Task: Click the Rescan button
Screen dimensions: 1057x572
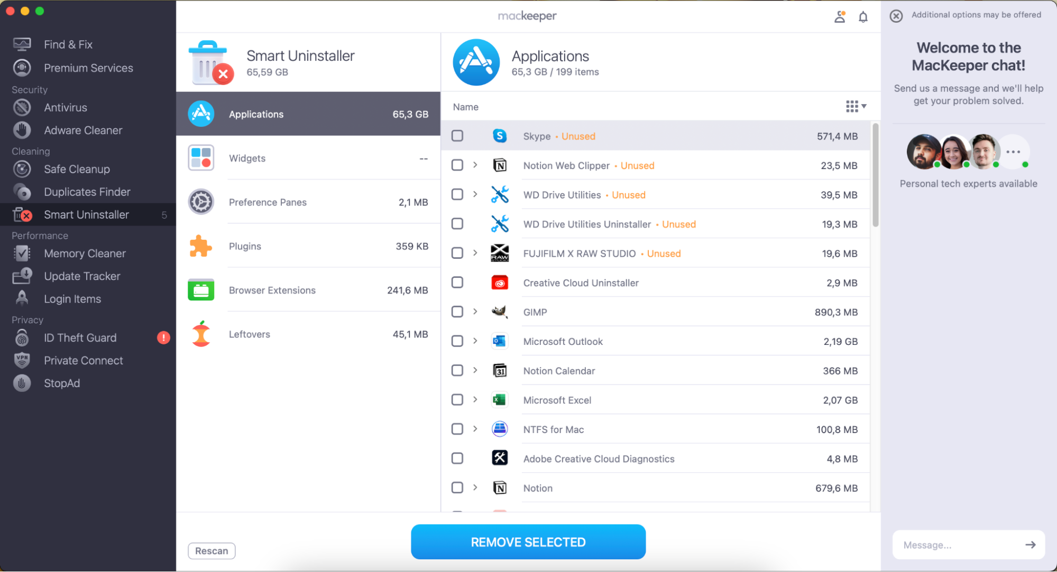Action: tap(212, 551)
